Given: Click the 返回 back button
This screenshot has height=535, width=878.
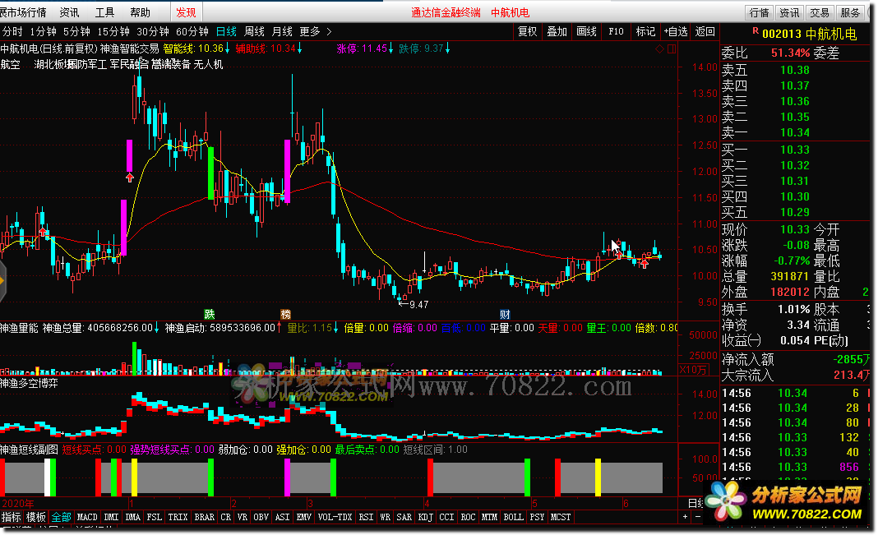Looking at the screenshot, I should (x=705, y=31).
